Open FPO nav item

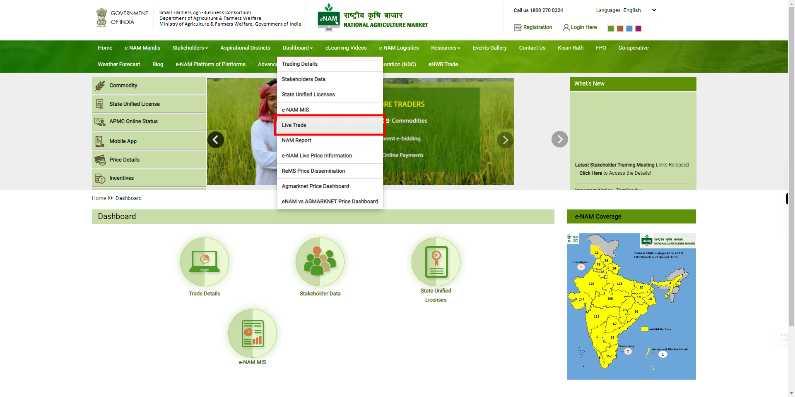pos(601,48)
